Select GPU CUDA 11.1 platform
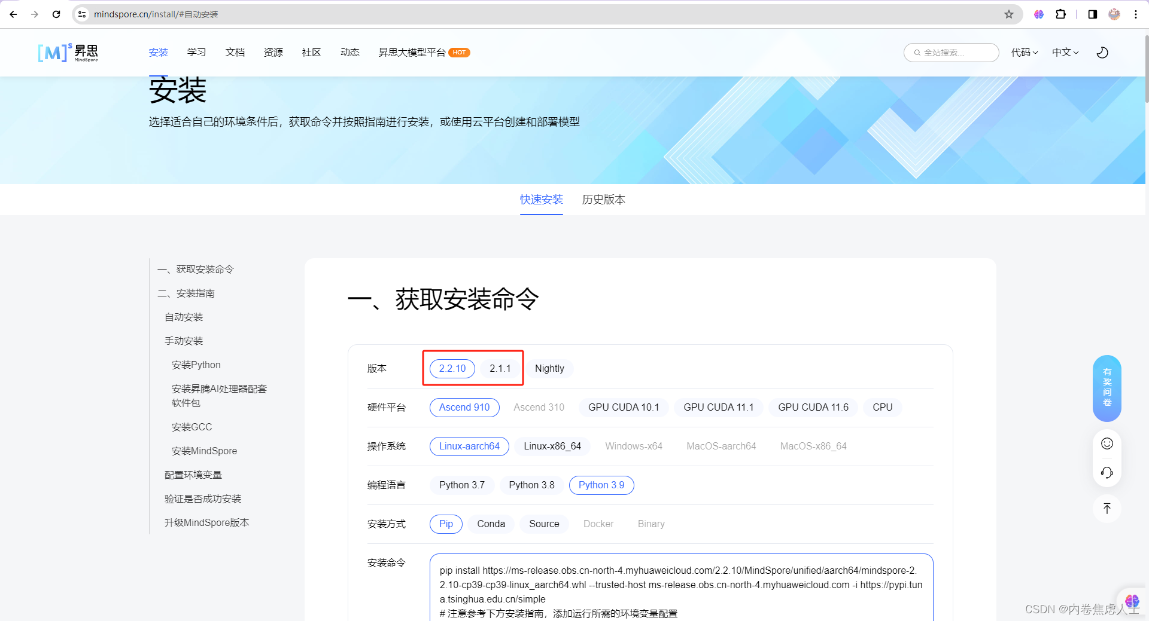This screenshot has width=1149, height=621. click(719, 408)
